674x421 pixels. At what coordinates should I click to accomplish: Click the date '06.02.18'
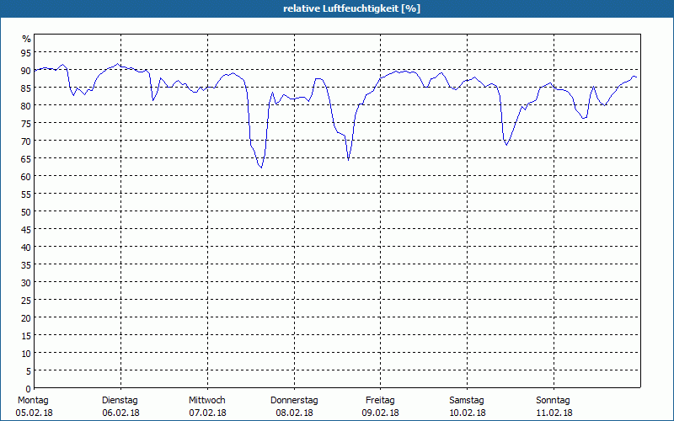120,413
